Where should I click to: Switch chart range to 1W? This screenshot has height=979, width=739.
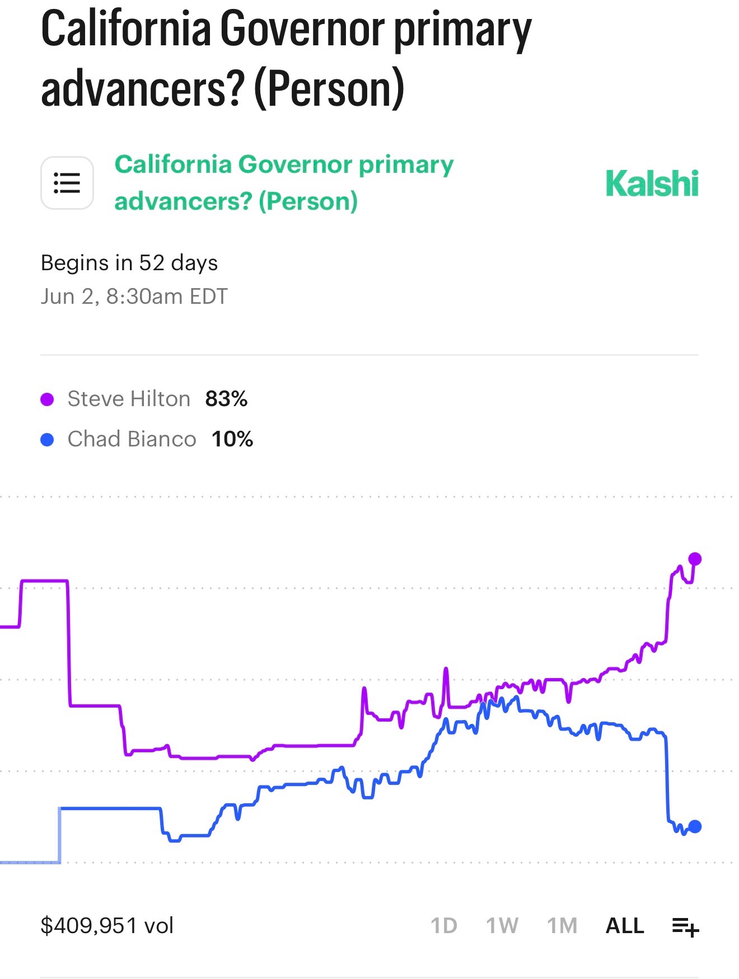coord(502,926)
